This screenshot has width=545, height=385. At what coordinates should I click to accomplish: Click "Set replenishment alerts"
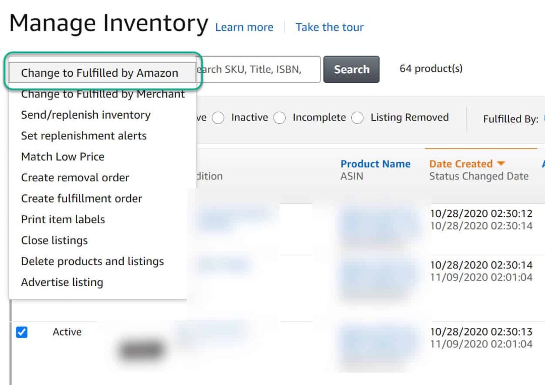(x=84, y=135)
